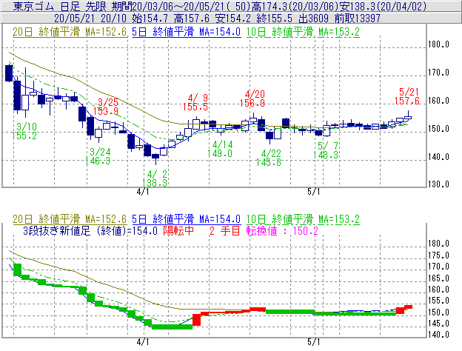
Task: Click the magenta '転換値 : 150.2' text
Action: (282, 231)
